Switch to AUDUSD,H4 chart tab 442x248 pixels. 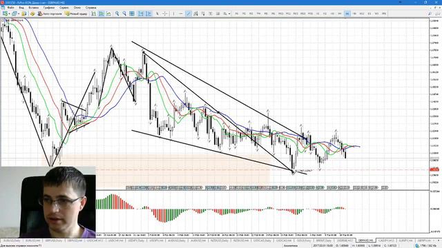coord(198,240)
